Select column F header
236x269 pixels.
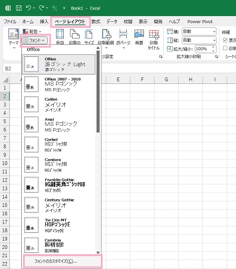coord(142,79)
